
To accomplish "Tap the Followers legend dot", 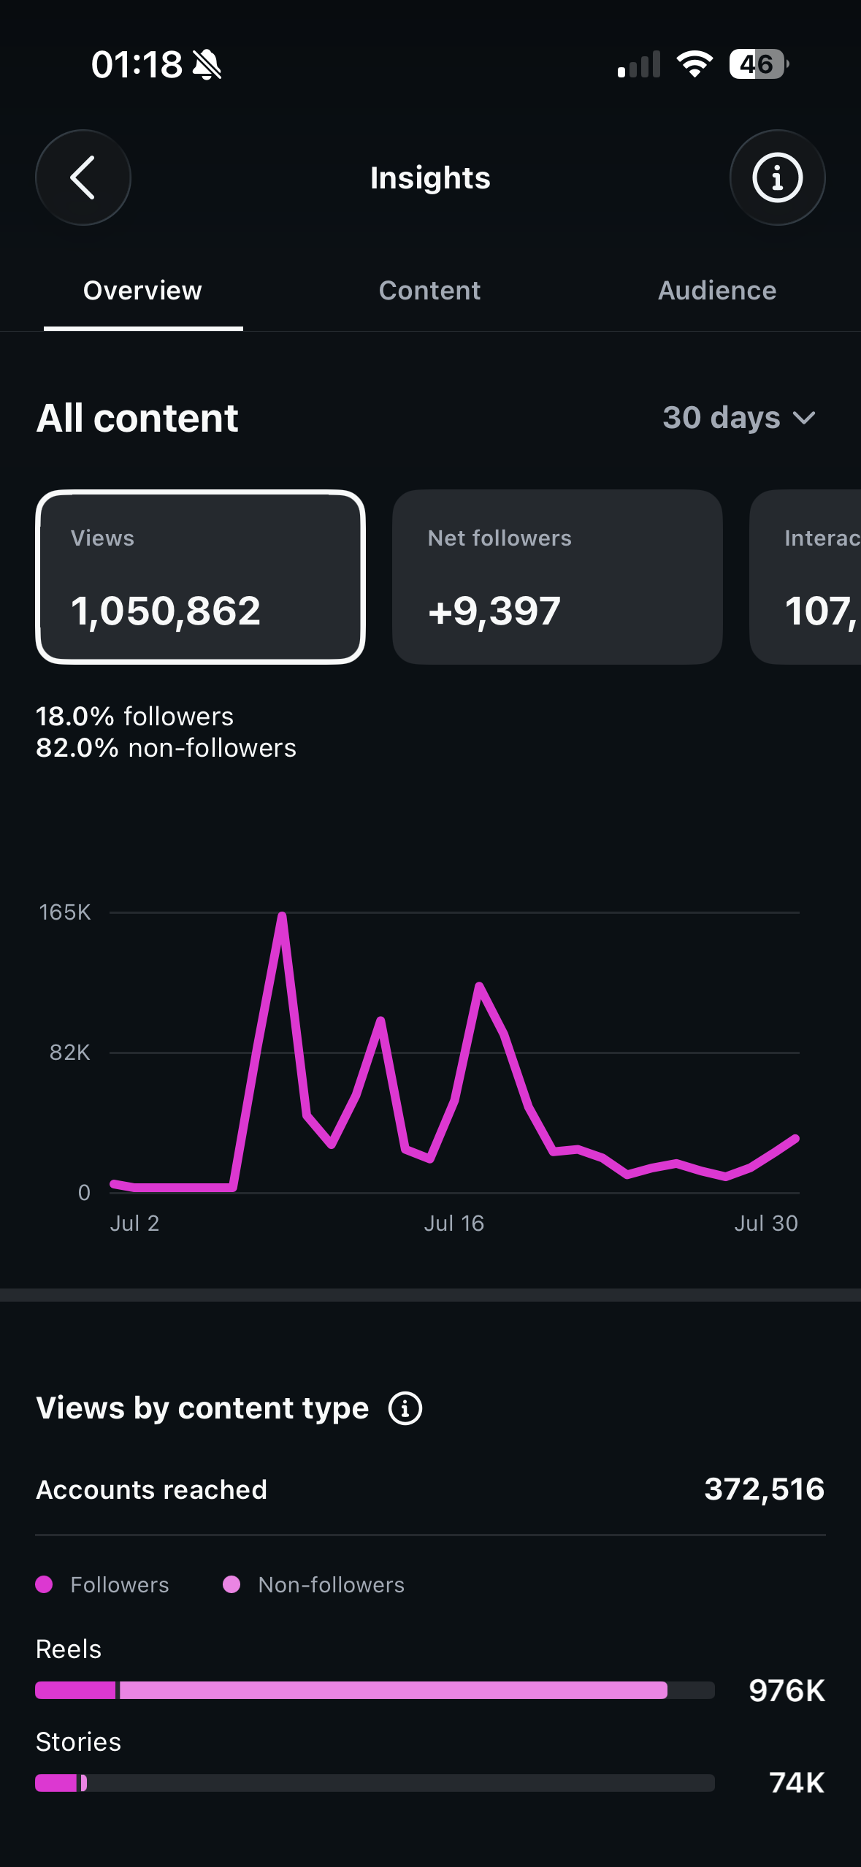I will [44, 1584].
